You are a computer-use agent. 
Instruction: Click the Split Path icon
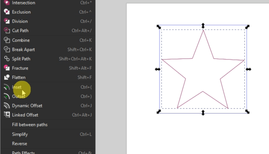point(6,59)
